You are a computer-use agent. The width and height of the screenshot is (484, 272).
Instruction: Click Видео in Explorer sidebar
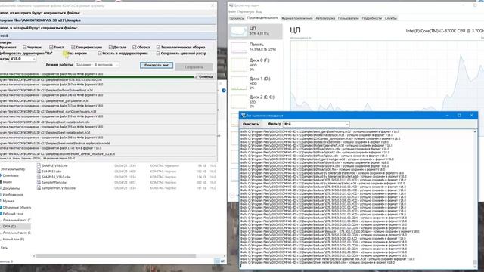click(x=8, y=182)
